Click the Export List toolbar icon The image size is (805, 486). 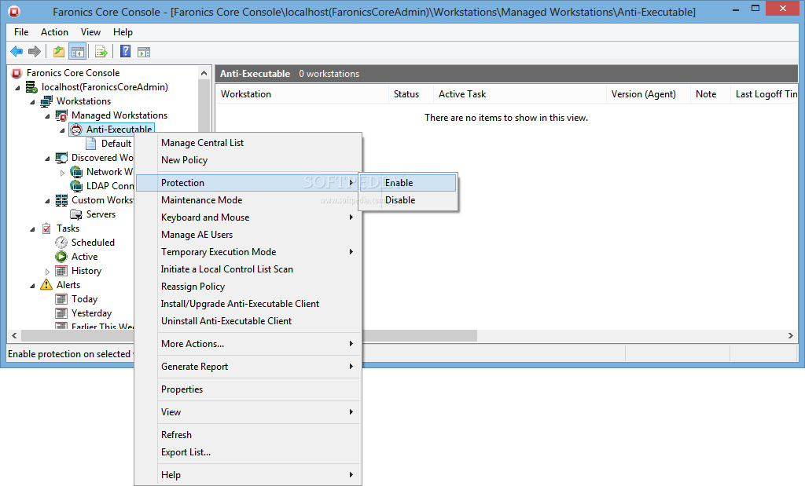(101, 51)
